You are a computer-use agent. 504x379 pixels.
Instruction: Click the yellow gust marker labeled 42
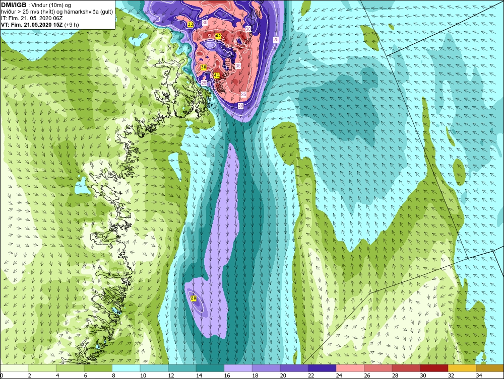[x=218, y=36]
